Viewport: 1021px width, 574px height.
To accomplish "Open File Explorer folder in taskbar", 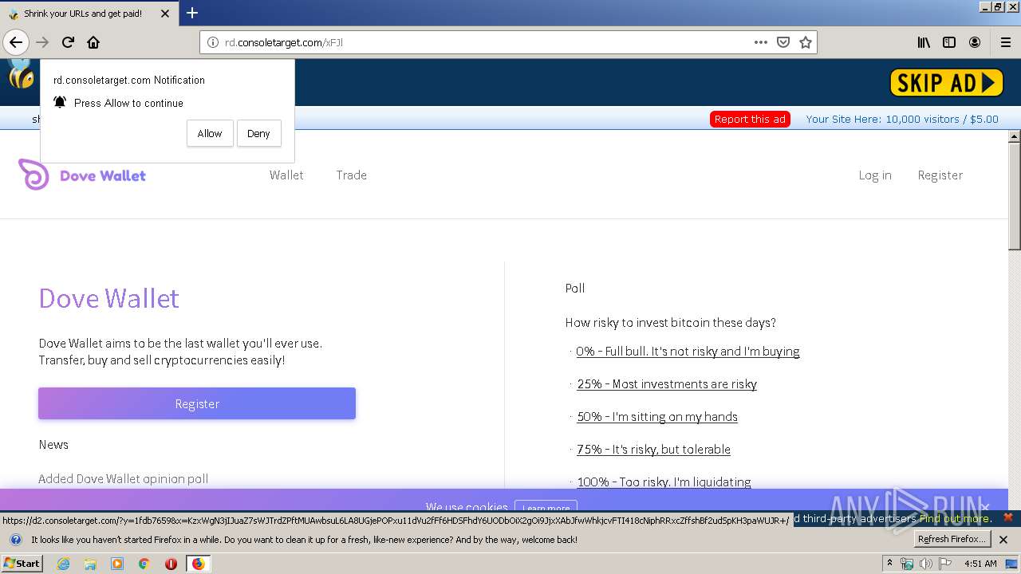I will point(90,564).
